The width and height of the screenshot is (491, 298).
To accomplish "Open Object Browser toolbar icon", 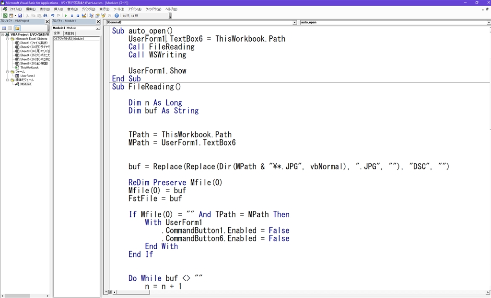I will pyautogui.click(x=103, y=16).
